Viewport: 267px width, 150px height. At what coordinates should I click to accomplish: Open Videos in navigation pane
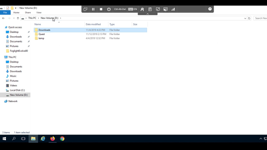13,85
